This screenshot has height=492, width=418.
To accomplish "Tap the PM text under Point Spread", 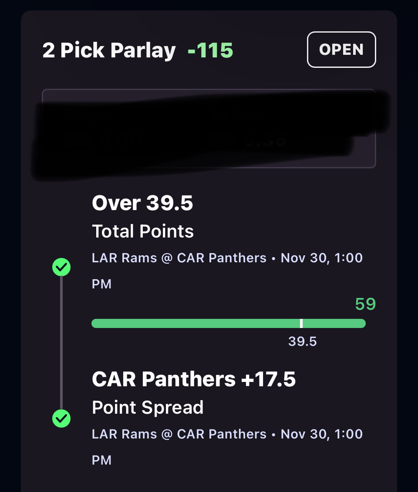I will pos(101,460).
